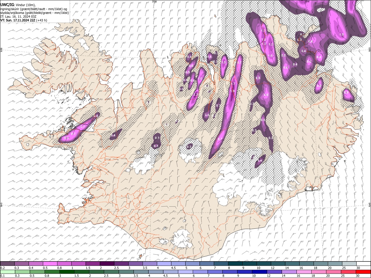Select the upper legend swatch starting at 4.5
Viewport: 371px width, 278px height.
click(178, 264)
